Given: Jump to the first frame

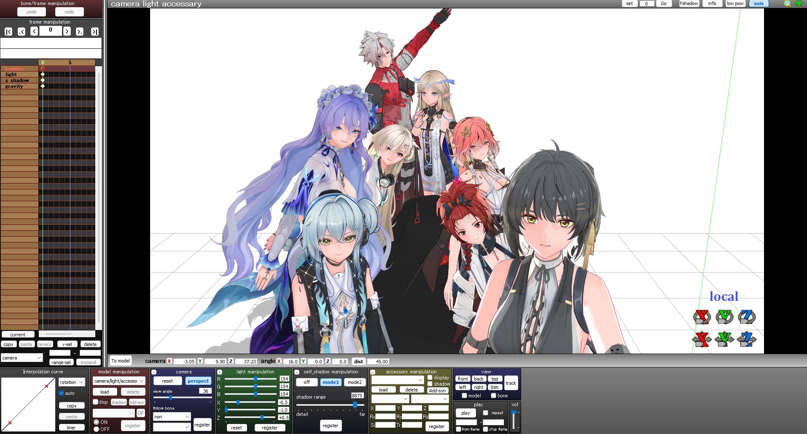Looking at the screenshot, I should click(8, 32).
